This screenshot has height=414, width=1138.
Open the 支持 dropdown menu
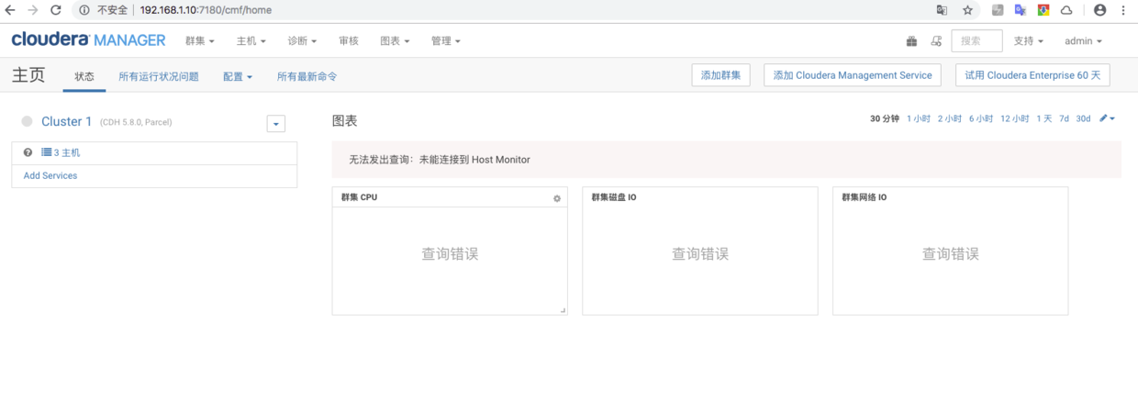click(x=1029, y=41)
